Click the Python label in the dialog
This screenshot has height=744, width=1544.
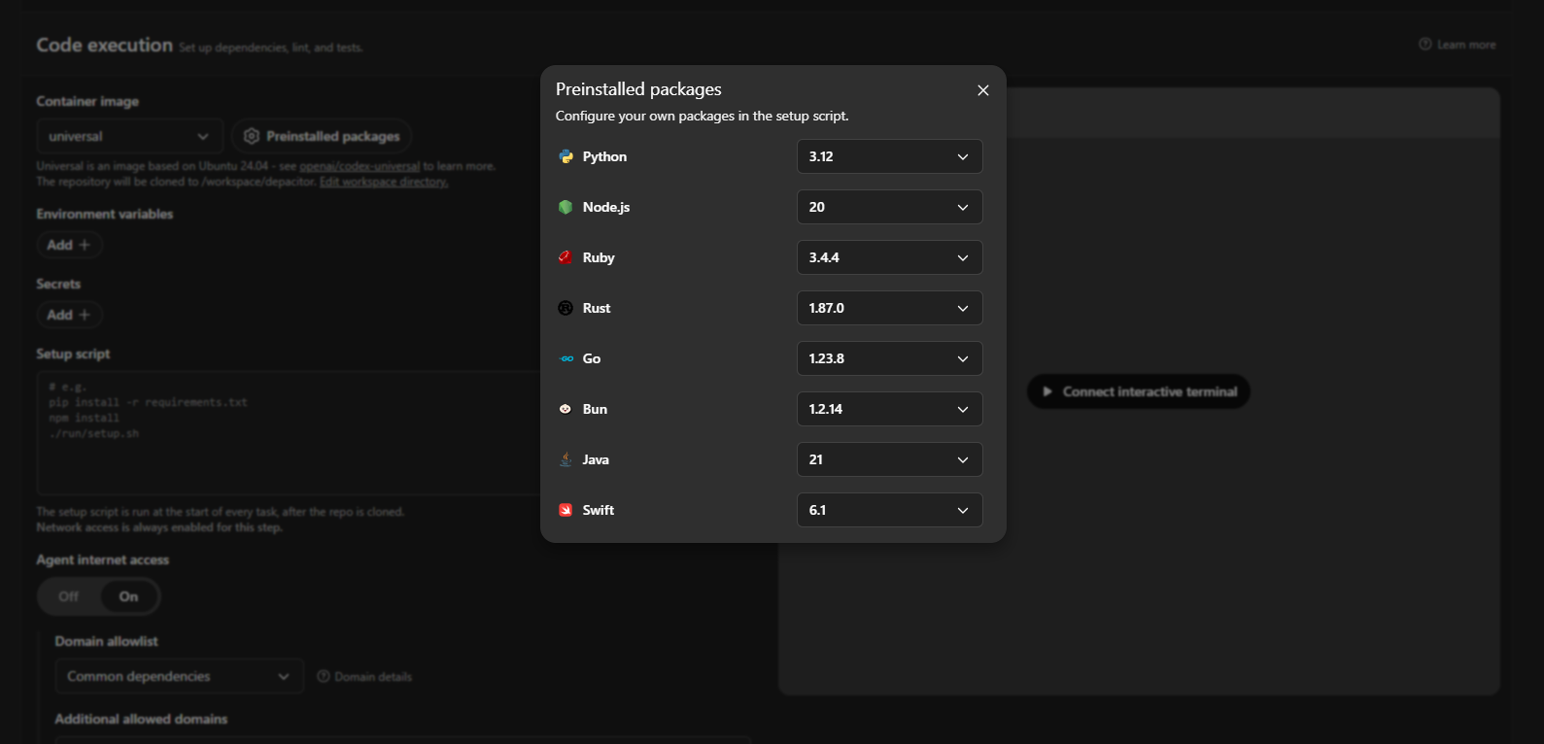604,156
